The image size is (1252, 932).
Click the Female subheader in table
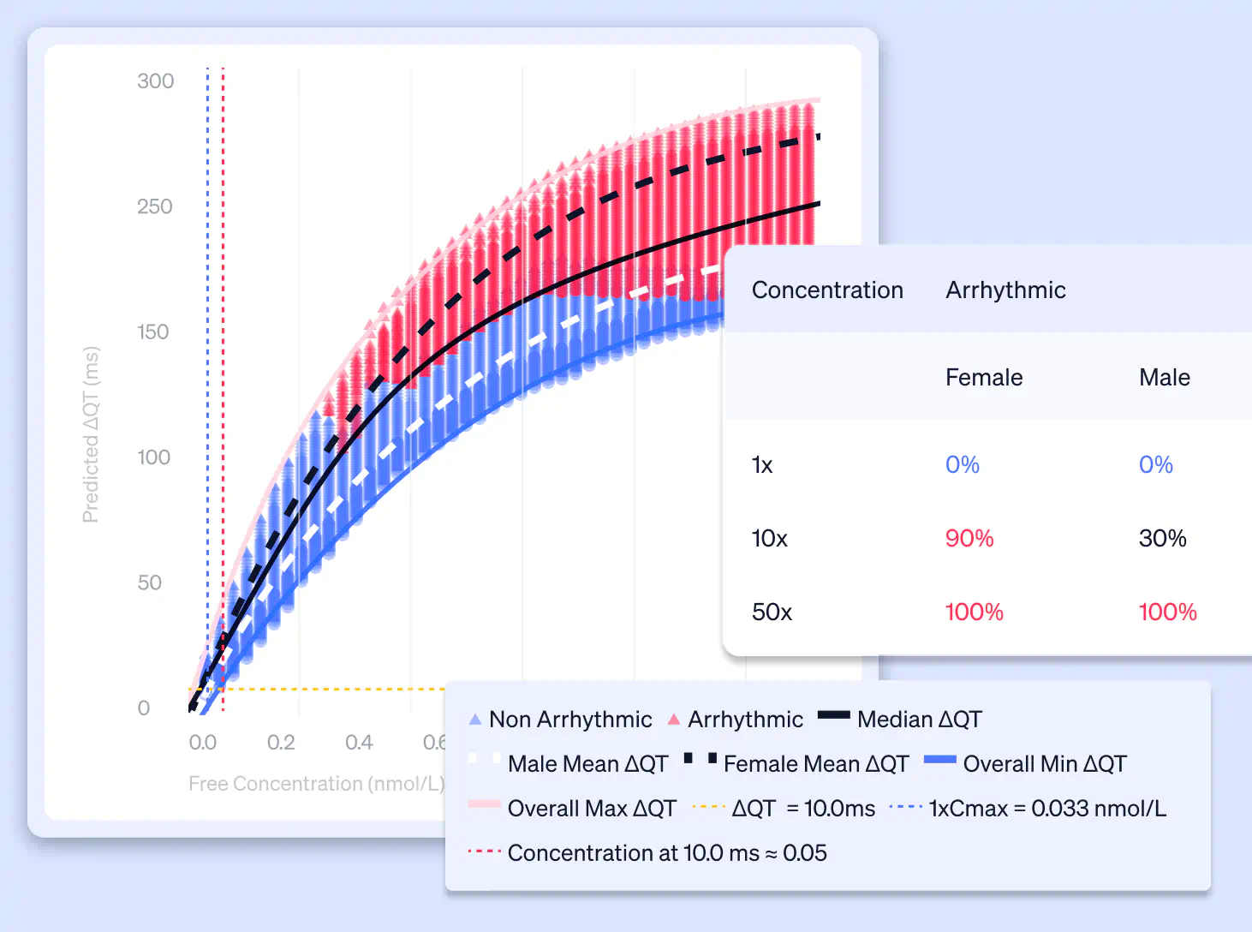click(984, 378)
